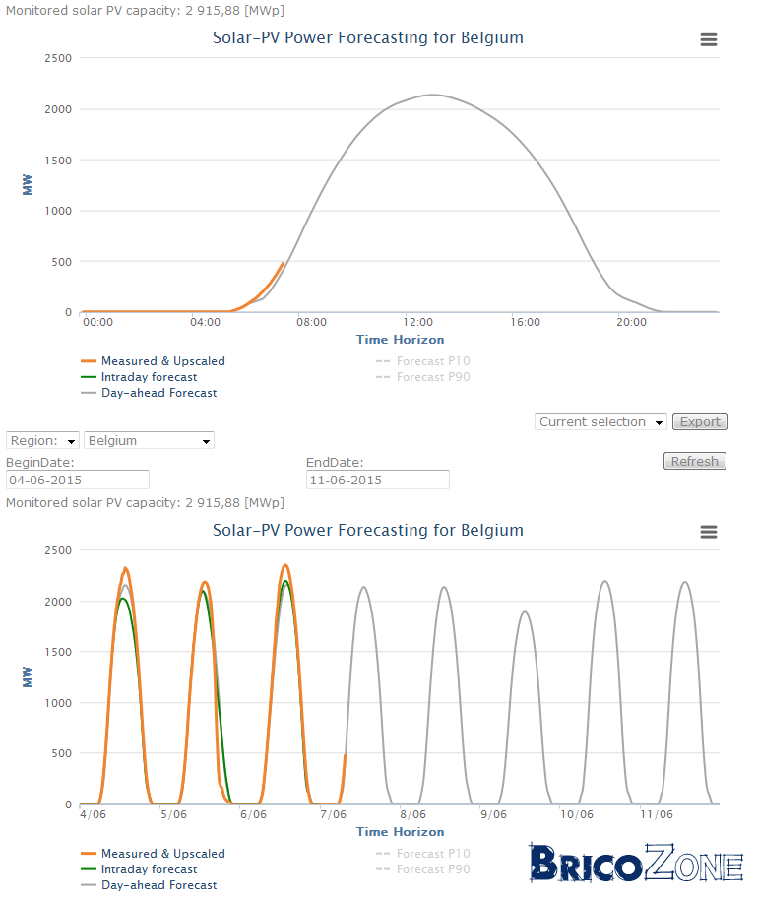Enable Forecast P90 in bottom chart legend
Viewport: 758px width, 899px height.
423,869
